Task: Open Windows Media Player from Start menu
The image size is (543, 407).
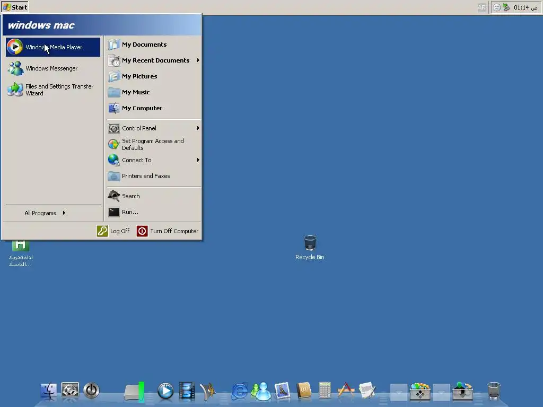Action: pos(53,47)
